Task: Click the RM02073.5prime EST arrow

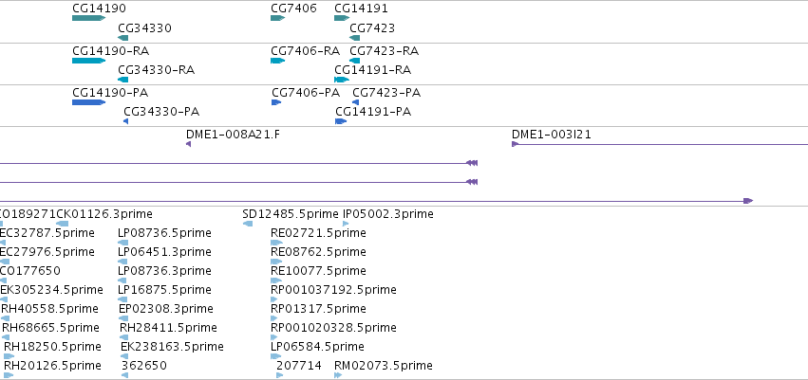Action: [x=338, y=375]
